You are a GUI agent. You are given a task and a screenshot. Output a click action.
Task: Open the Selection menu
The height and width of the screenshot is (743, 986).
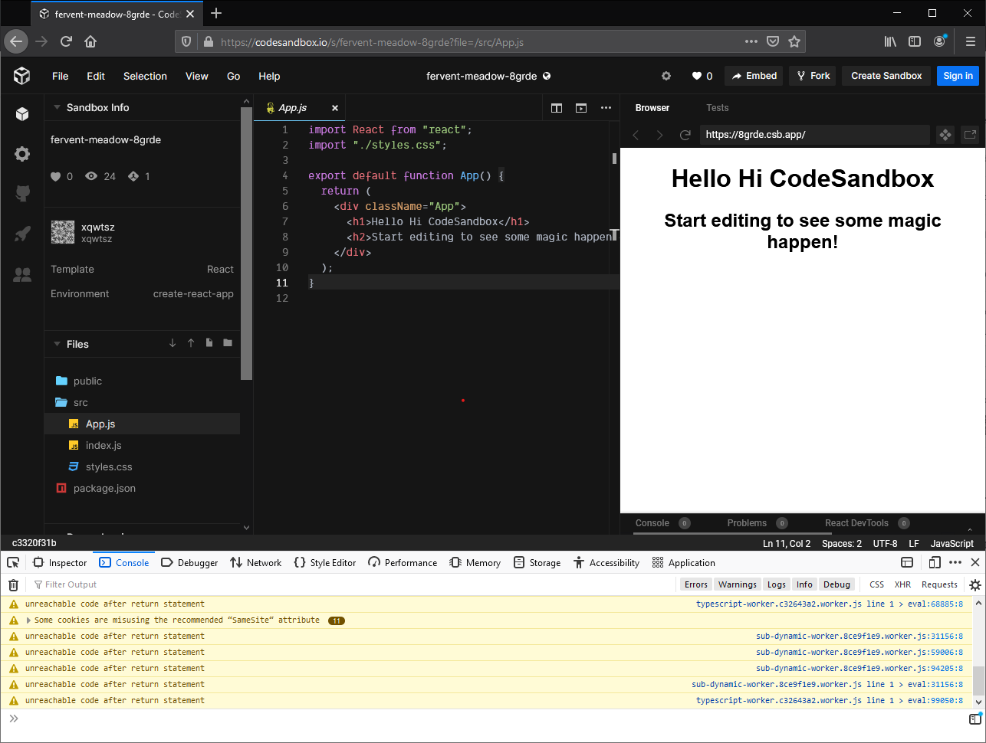[145, 76]
